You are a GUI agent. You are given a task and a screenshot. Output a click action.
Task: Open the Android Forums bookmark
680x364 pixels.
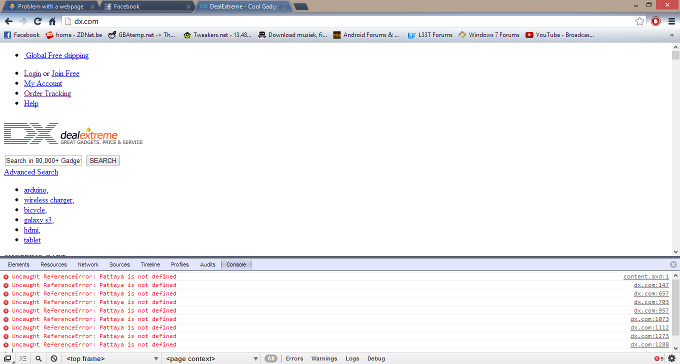click(x=366, y=35)
